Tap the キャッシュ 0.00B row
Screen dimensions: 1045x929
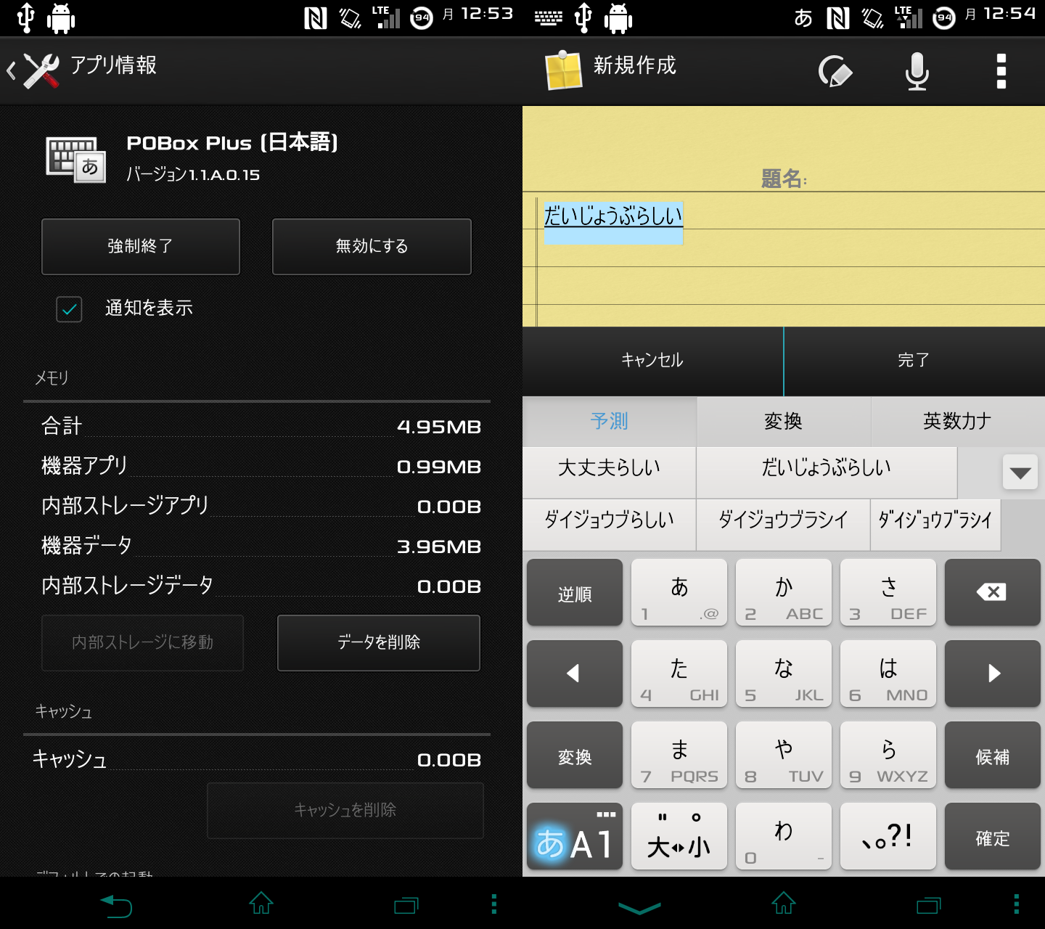click(257, 759)
